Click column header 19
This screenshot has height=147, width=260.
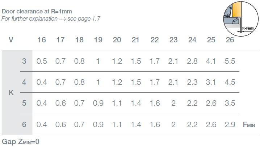98,39
